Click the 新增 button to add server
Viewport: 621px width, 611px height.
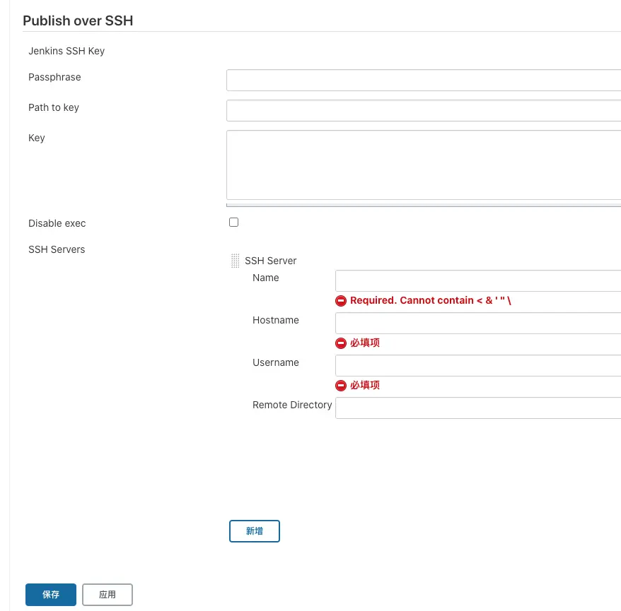[x=254, y=531]
